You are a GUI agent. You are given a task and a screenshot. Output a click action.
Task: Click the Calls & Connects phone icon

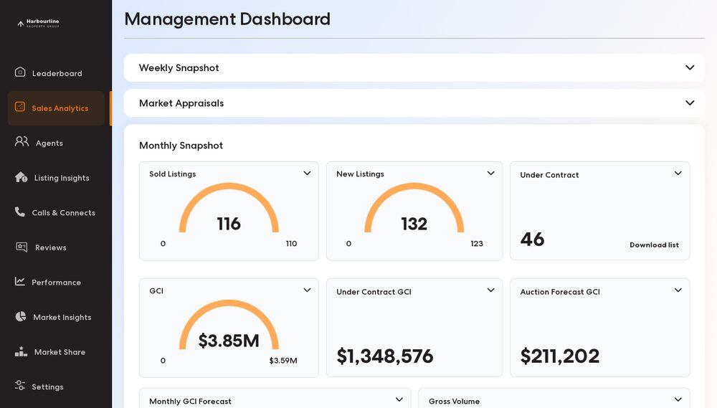tap(19, 212)
